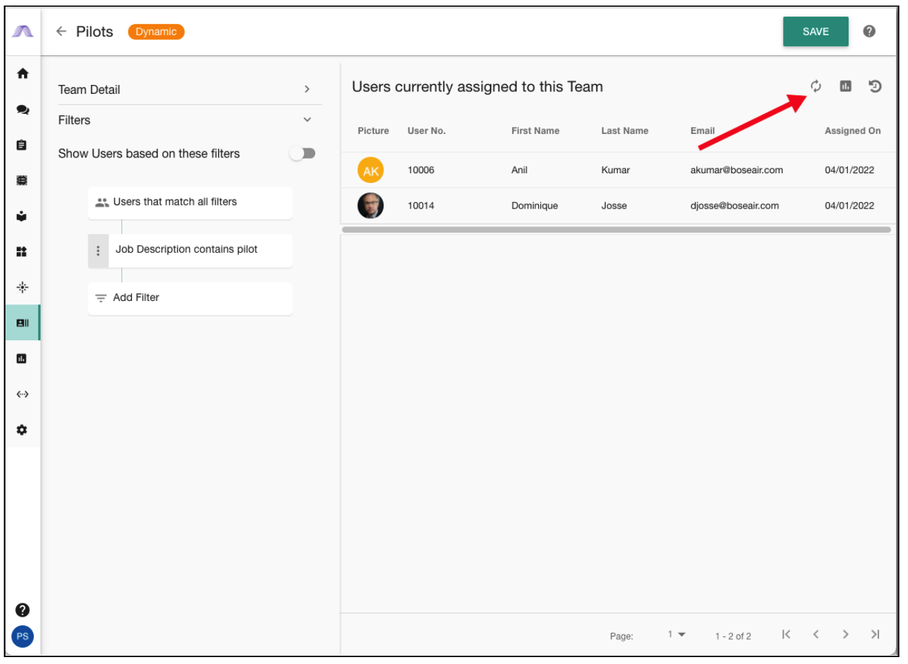Sort by the Last Name column header
The height and width of the screenshot is (664, 908).
coord(624,130)
